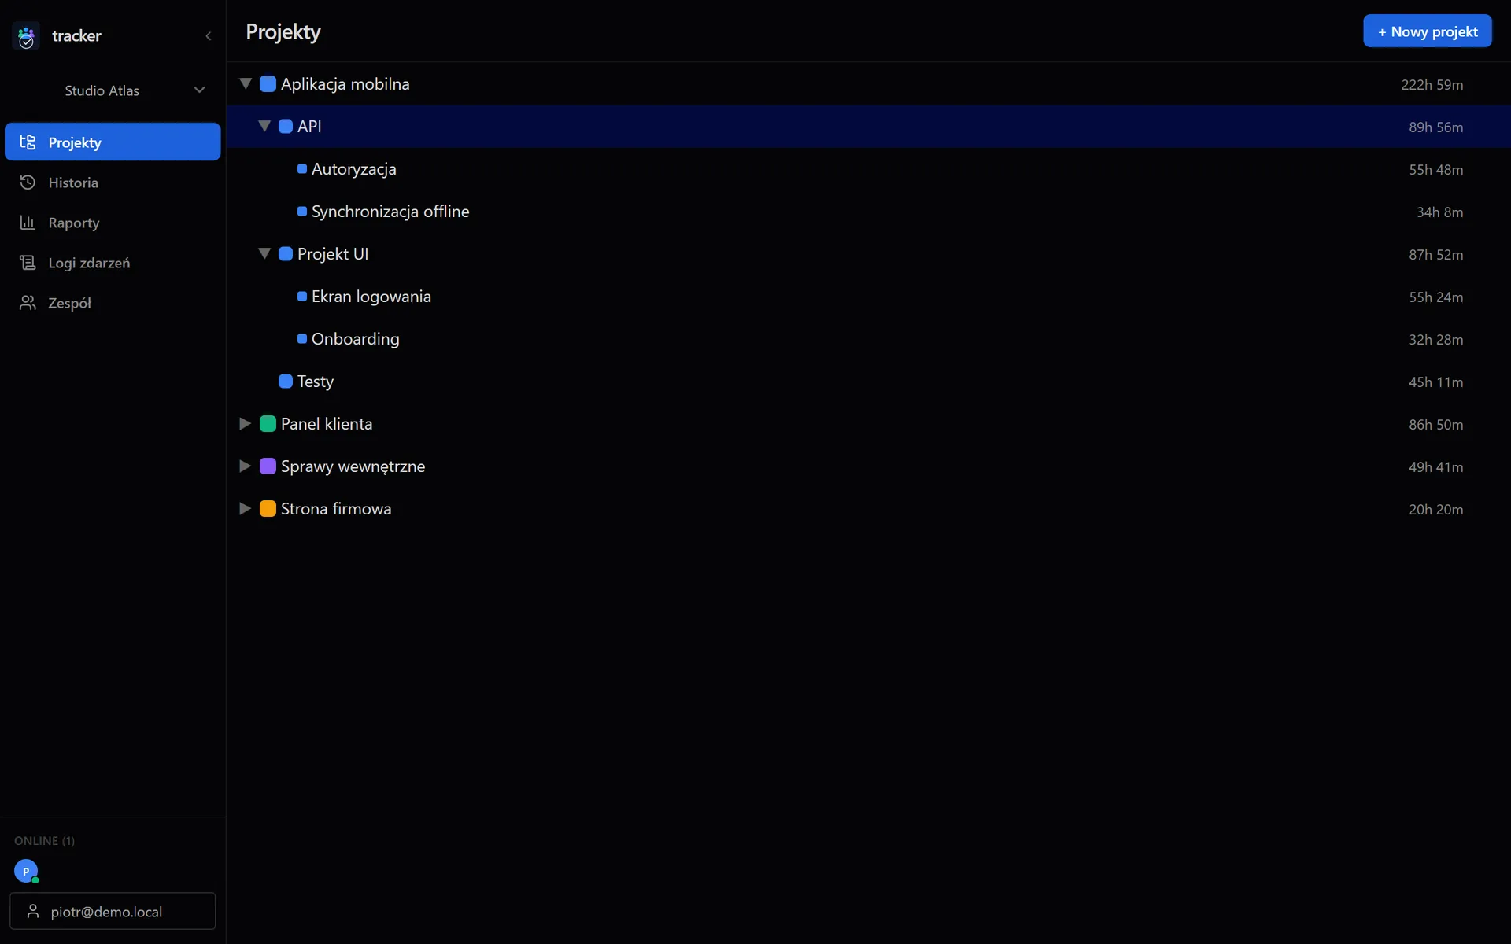Image resolution: width=1511 pixels, height=944 pixels.
Task: Open the Raporty section
Action: coord(113,223)
